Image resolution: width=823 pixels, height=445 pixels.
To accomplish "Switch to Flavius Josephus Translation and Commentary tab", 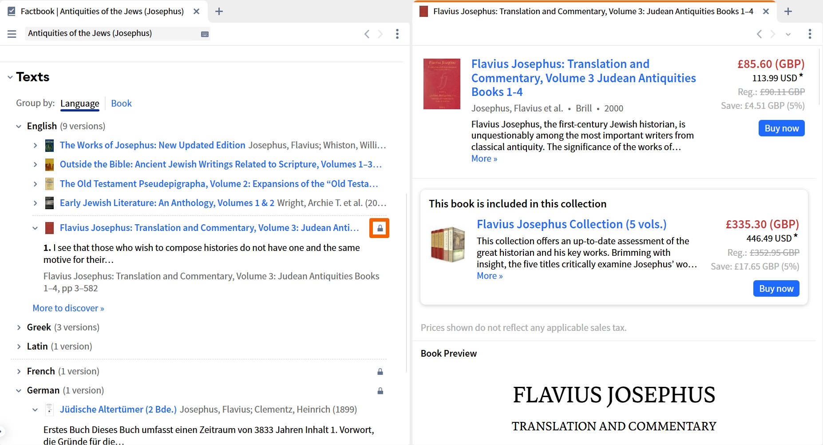I will 593,12.
